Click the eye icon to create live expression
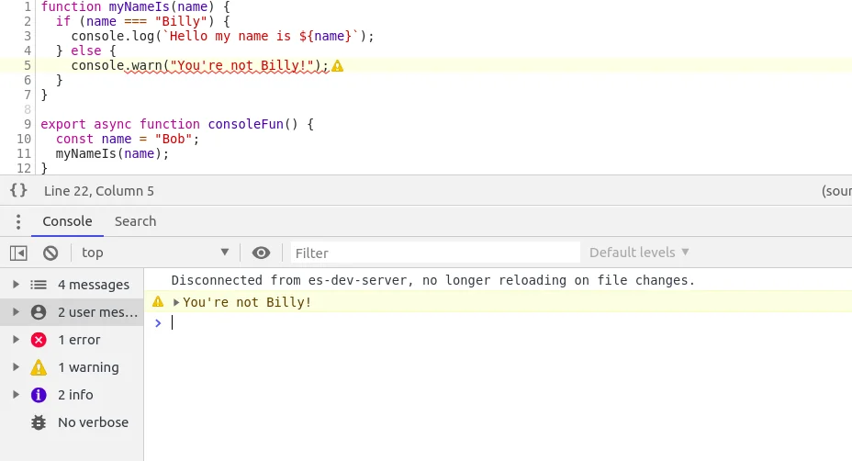The height and width of the screenshot is (461, 852). pyautogui.click(x=262, y=253)
